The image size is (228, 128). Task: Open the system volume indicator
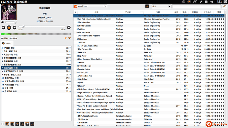click(211, 2)
